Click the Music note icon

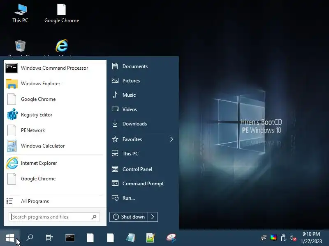[115, 95]
